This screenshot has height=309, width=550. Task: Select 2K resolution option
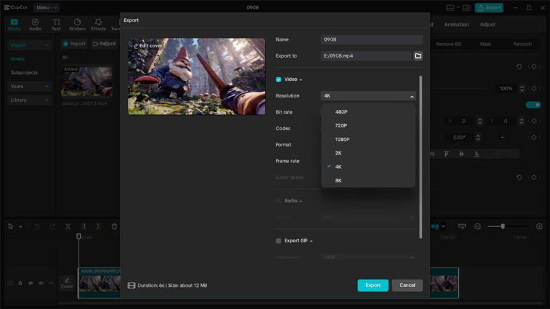(368, 153)
